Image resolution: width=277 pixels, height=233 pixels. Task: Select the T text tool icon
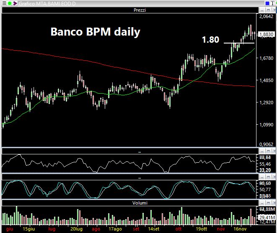point(273,3)
